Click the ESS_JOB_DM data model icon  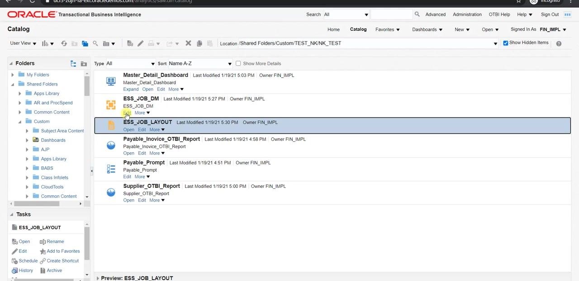coord(111,105)
